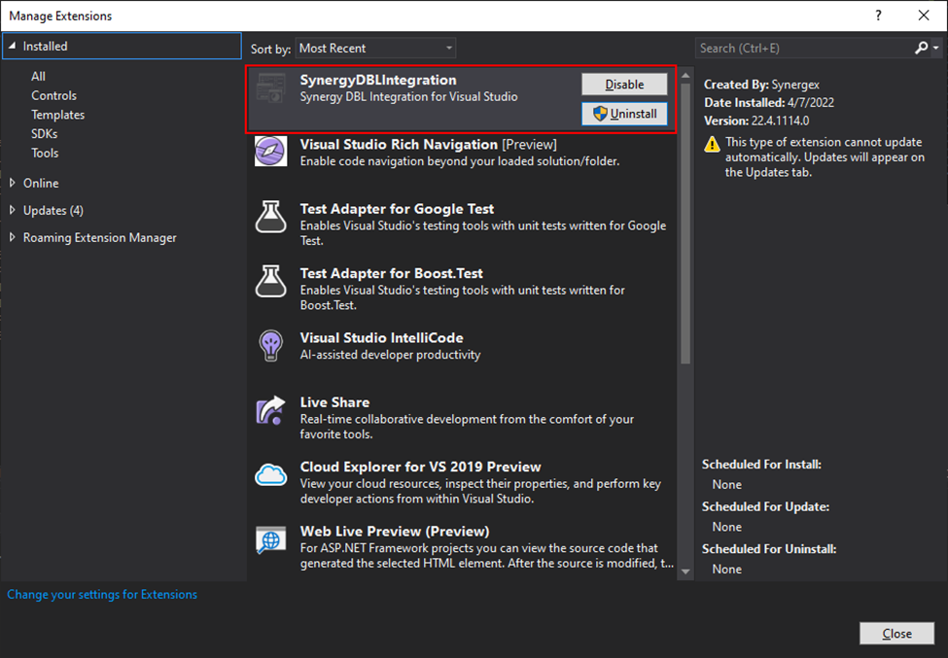This screenshot has height=658, width=948.
Task: Click the Cloud Explorer cloud icon
Action: click(271, 475)
